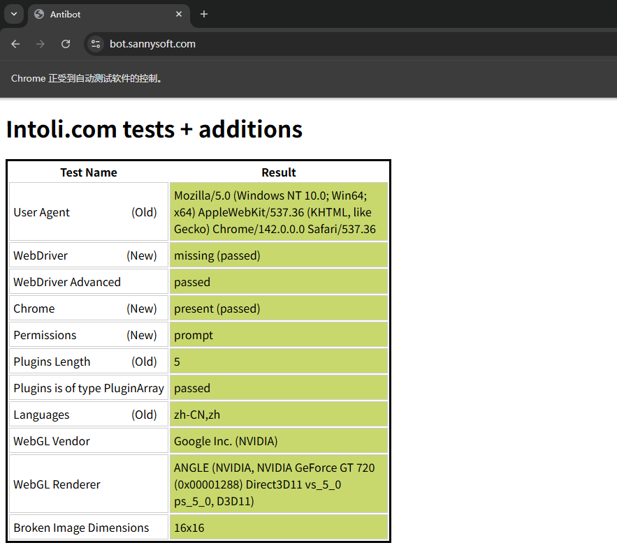
Task: Click the forward navigation arrow
Action: [x=41, y=44]
